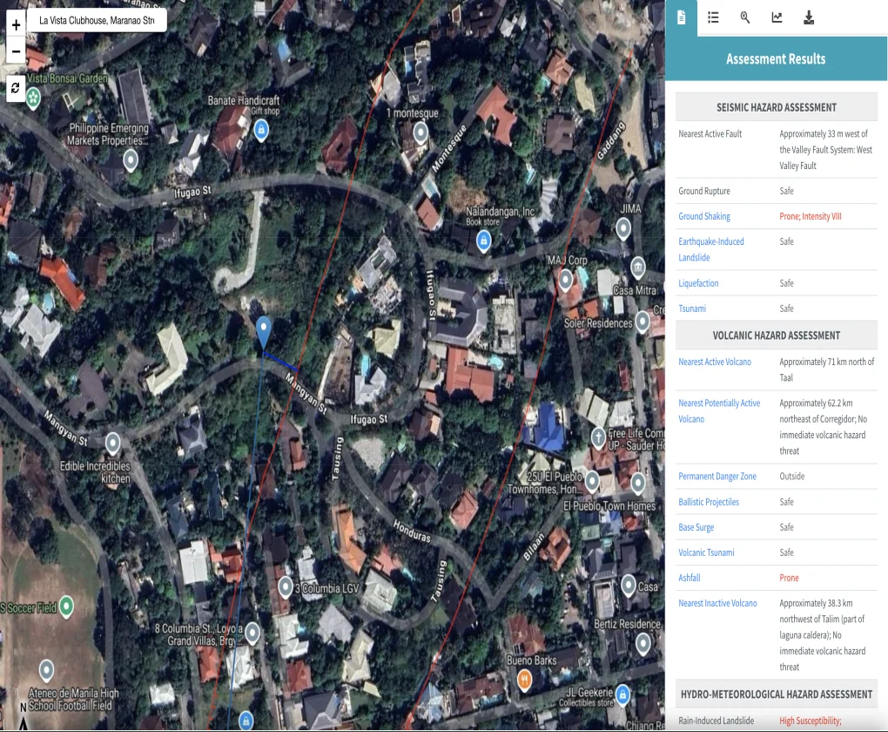
Task: Select the document report tab icon
Action: pyautogui.click(x=682, y=17)
